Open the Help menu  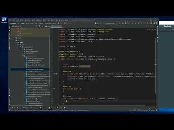[67, 20]
